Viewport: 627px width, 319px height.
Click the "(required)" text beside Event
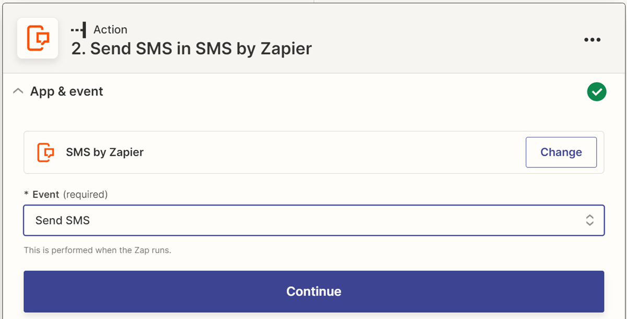tap(85, 195)
